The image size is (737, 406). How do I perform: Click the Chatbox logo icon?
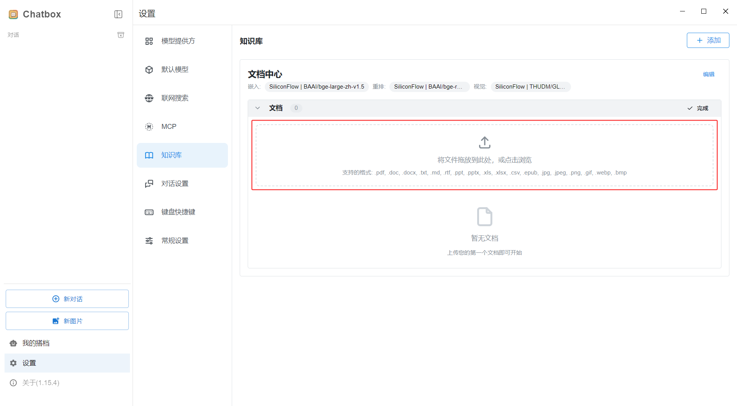(x=13, y=14)
